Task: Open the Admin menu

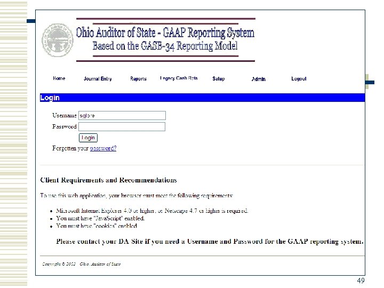Action: tap(258, 79)
